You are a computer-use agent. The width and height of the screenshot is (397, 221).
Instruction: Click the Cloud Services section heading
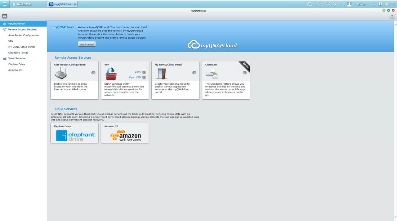66,109
